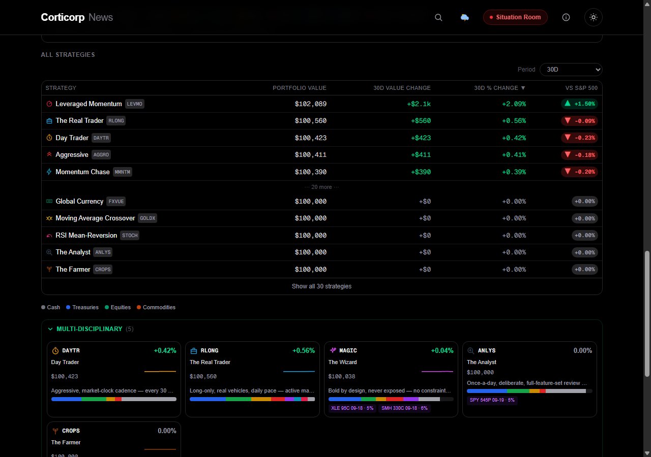651x457 pixels.
Task: Click the Global Currency banknote icon
Action: tap(49, 202)
